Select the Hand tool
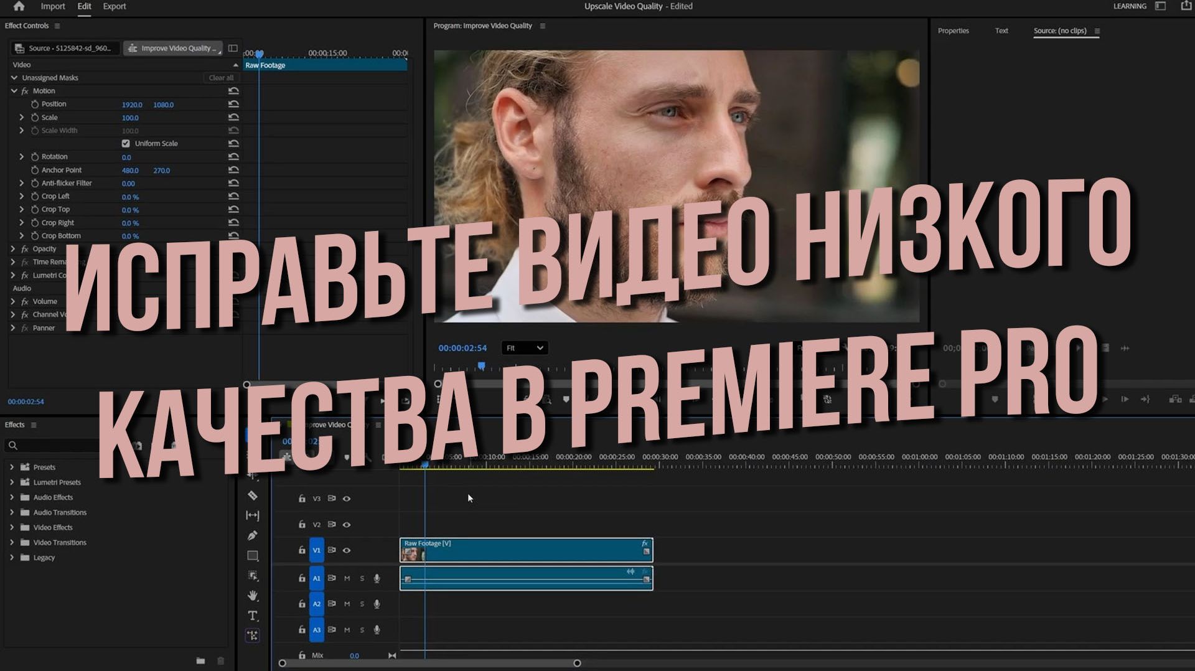Screen dimensions: 1195x671 (252, 596)
